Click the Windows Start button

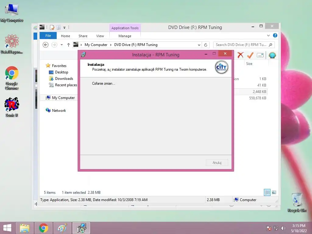pyautogui.click(x=7, y=228)
